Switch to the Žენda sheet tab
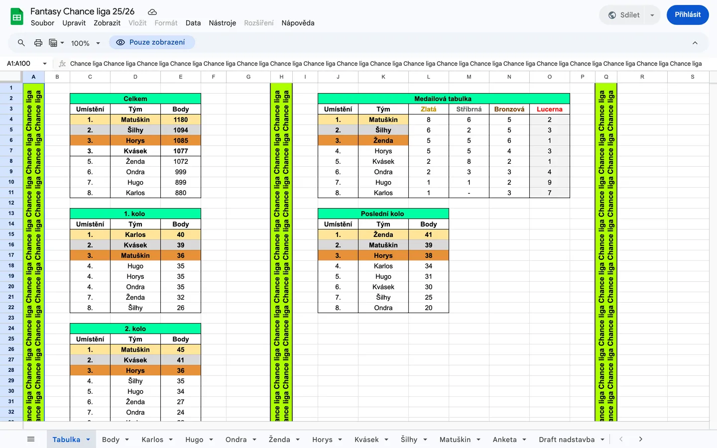Screen dimensions: 717x448 click(279, 440)
